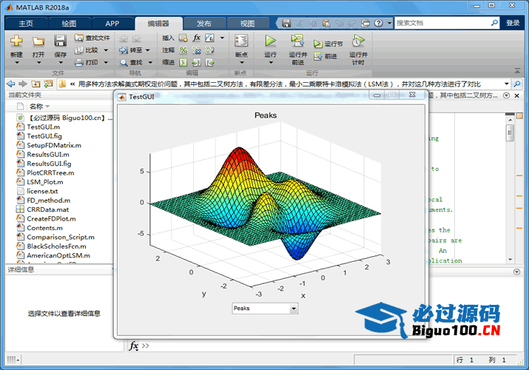This screenshot has height=370, width=529.
Task: Save file using the floppy disk icon
Action: click(x=61, y=41)
